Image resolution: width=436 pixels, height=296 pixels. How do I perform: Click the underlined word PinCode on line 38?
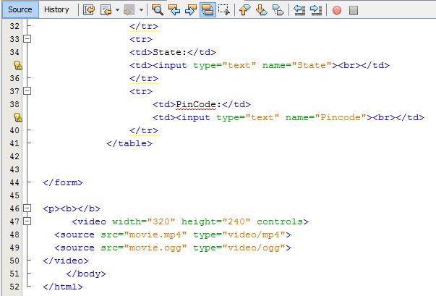click(x=196, y=104)
